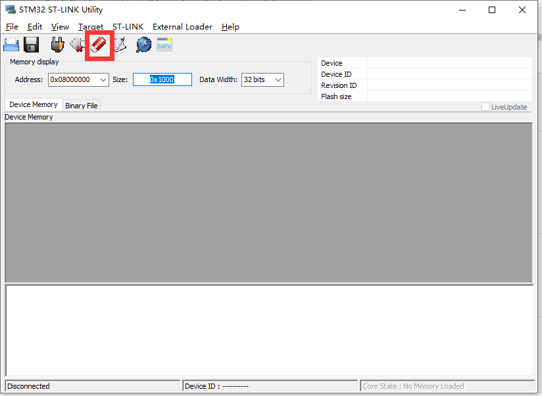Switch to the Device Memory tab
The image size is (542, 396).
tap(34, 104)
